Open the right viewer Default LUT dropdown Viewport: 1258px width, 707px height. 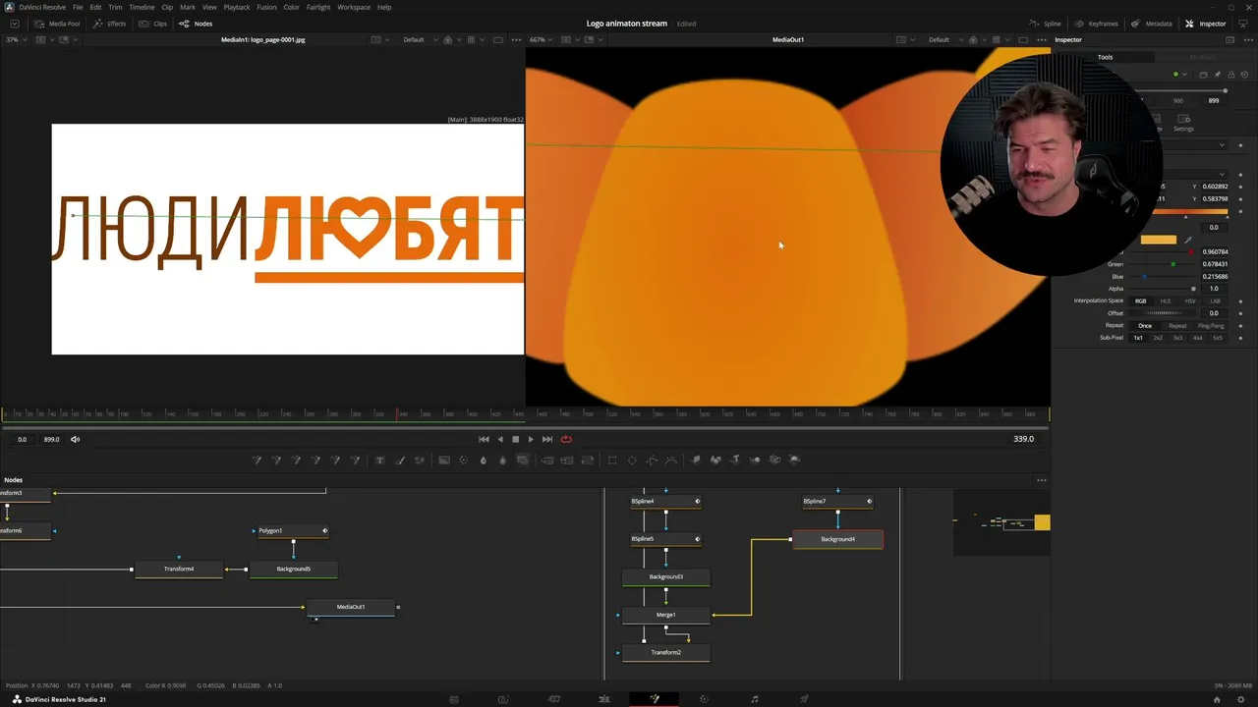944,40
